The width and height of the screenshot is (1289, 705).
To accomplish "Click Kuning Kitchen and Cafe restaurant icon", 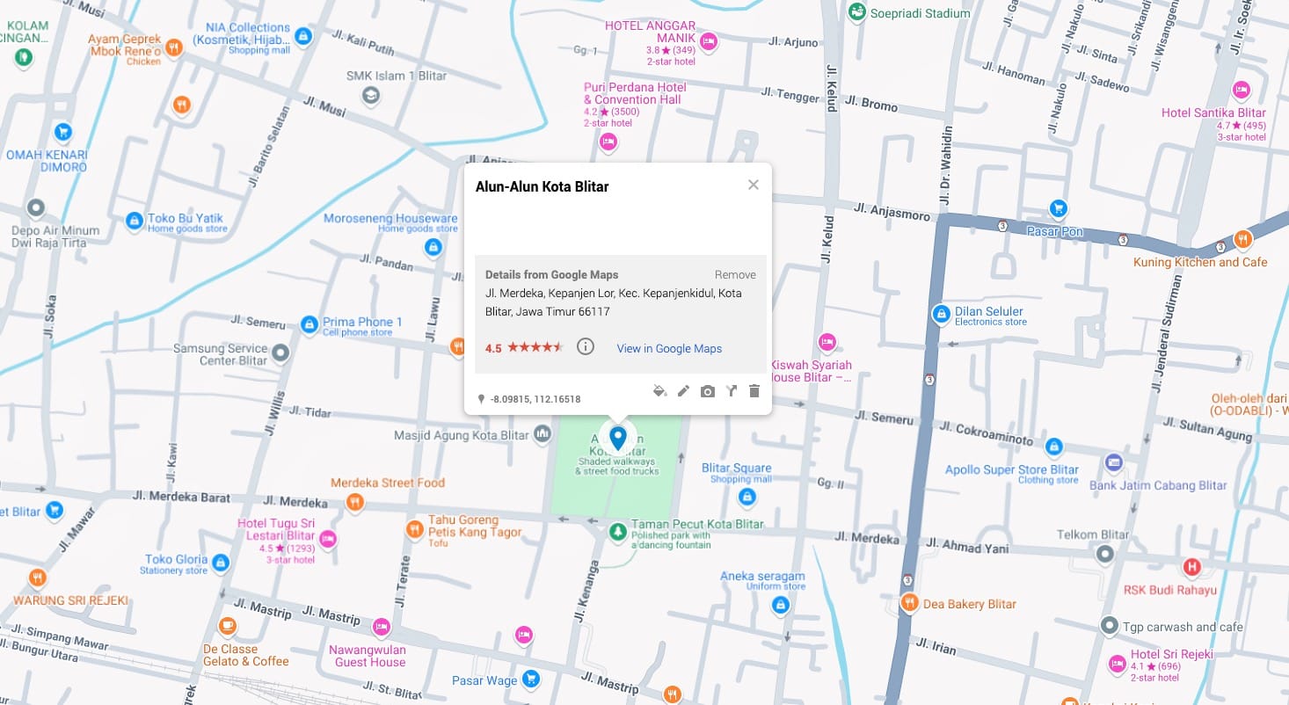I will [x=1242, y=238].
